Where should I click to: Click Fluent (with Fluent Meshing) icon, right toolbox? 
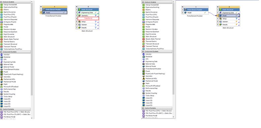pyautogui.click(x=144, y=74)
